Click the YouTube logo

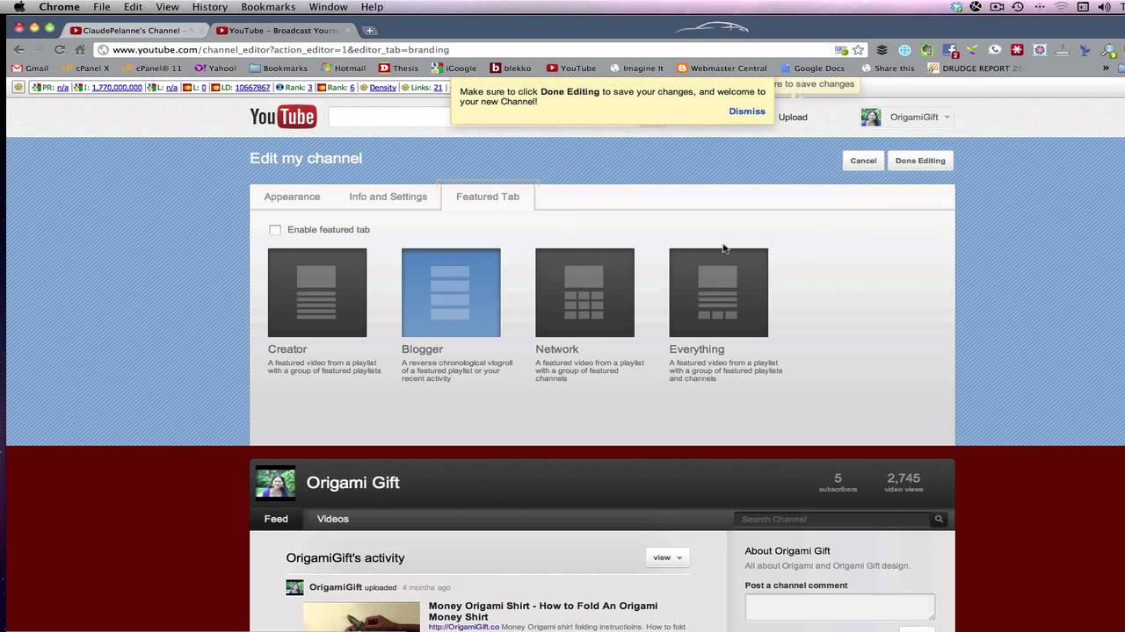(x=283, y=116)
